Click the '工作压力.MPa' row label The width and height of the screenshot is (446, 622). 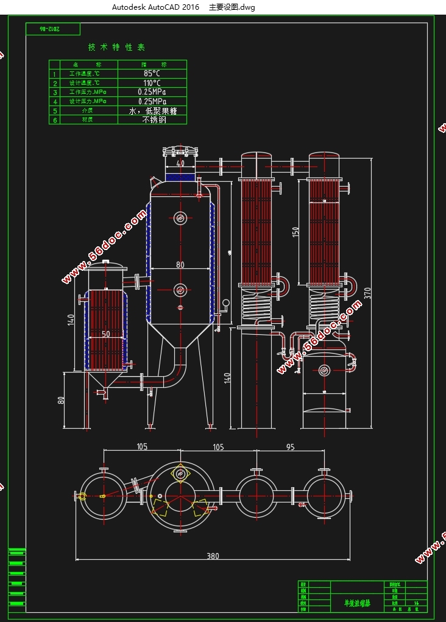[x=88, y=92]
